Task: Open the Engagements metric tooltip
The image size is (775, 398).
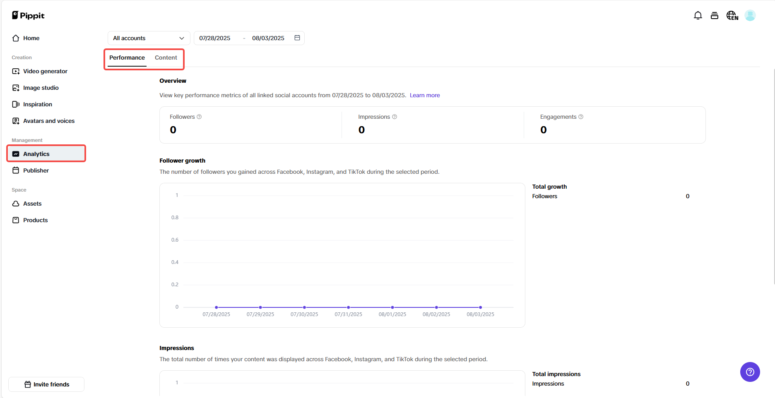Action: point(581,117)
